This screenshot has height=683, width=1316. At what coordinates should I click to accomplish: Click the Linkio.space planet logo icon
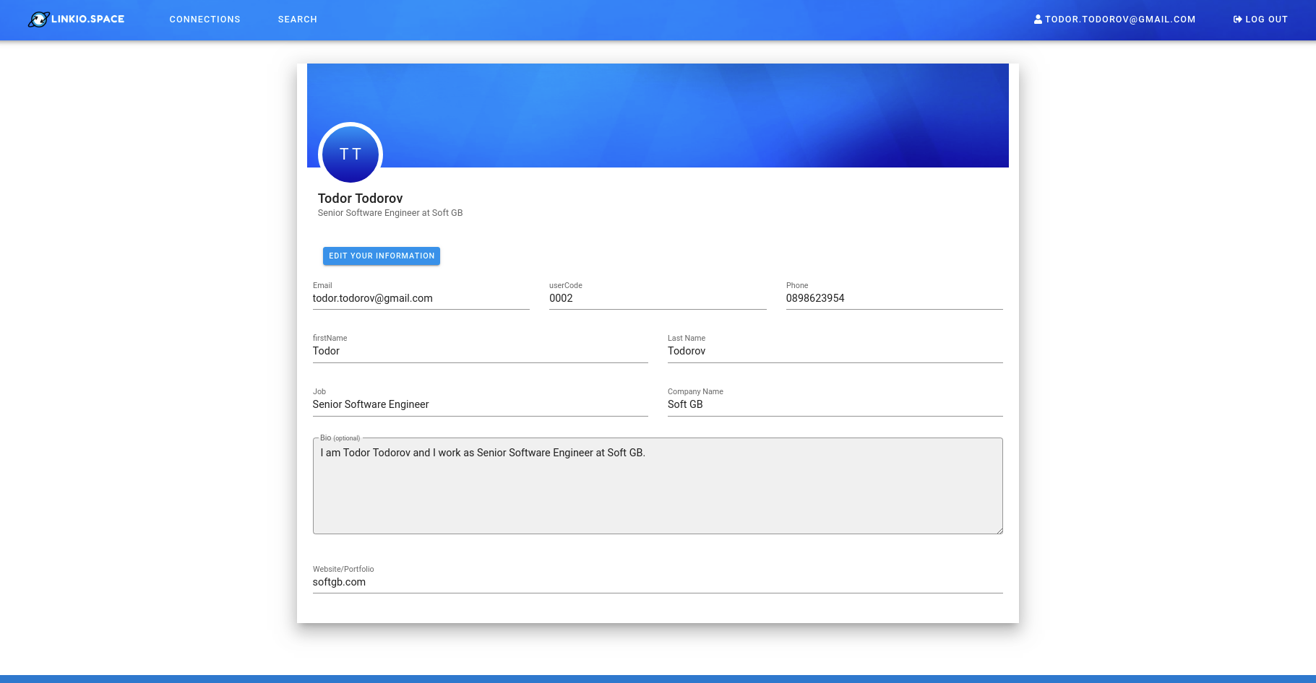click(39, 19)
